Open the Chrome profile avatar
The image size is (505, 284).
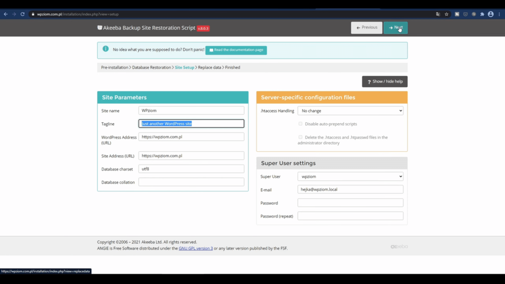click(491, 14)
